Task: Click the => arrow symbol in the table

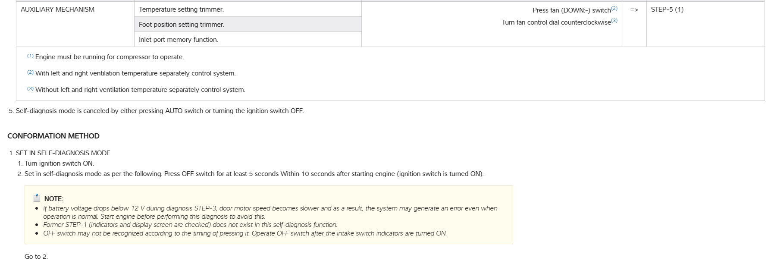Action: 634,9
